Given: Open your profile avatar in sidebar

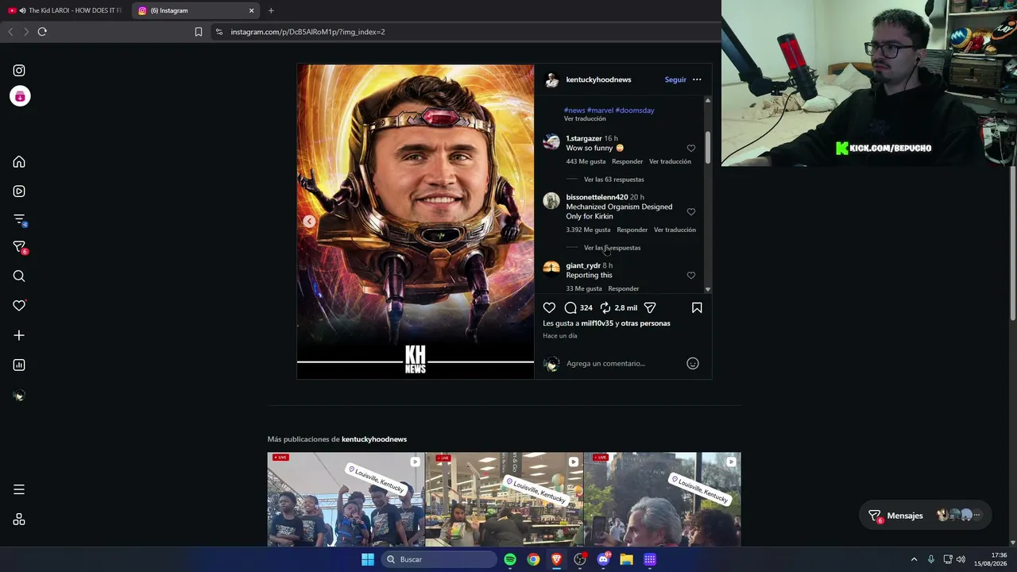Looking at the screenshot, I should pyautogui.click(x=19, y=396).
